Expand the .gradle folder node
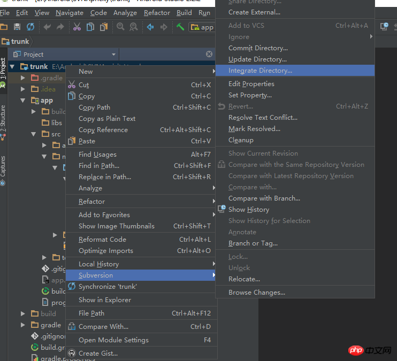The image size is (397, 361). click(23, 78)
